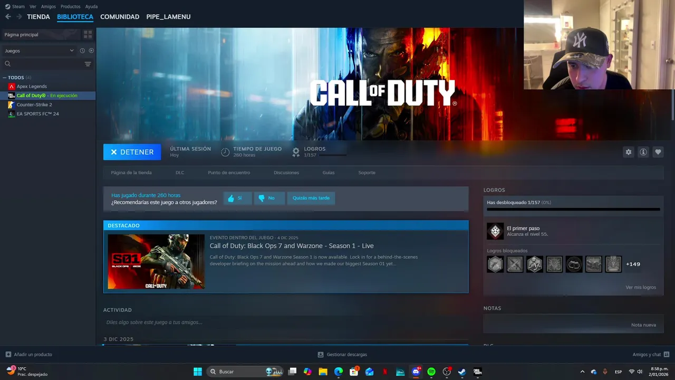Click the achievements unlocked progress bar
Image resolution: width=675 pixels, height=380 pixels.
point(573,210)
